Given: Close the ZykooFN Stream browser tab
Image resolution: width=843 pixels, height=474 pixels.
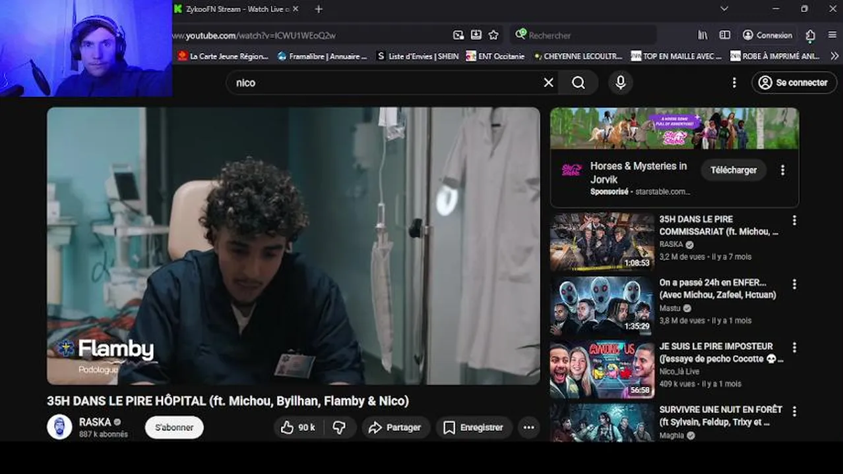Looking at the screenshot, I should coord(295,9).
